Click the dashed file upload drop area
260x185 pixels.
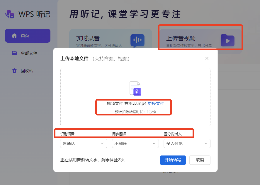[135, 97]
